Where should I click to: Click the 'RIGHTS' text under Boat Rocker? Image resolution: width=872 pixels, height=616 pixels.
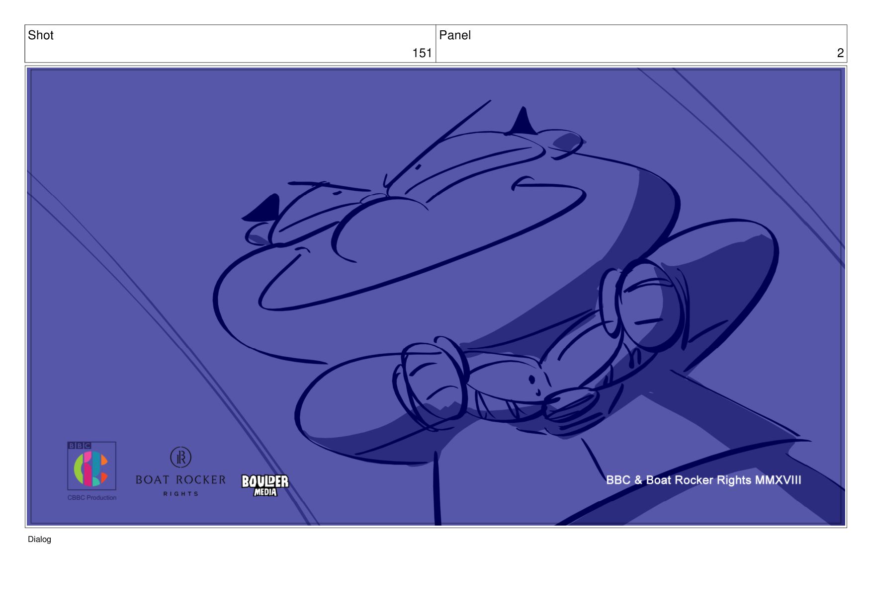coord(180,494)
